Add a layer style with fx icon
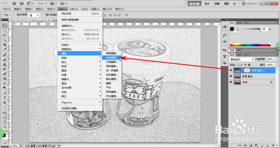The width and height of the screenshot is (280, 148). coord(245,145)
